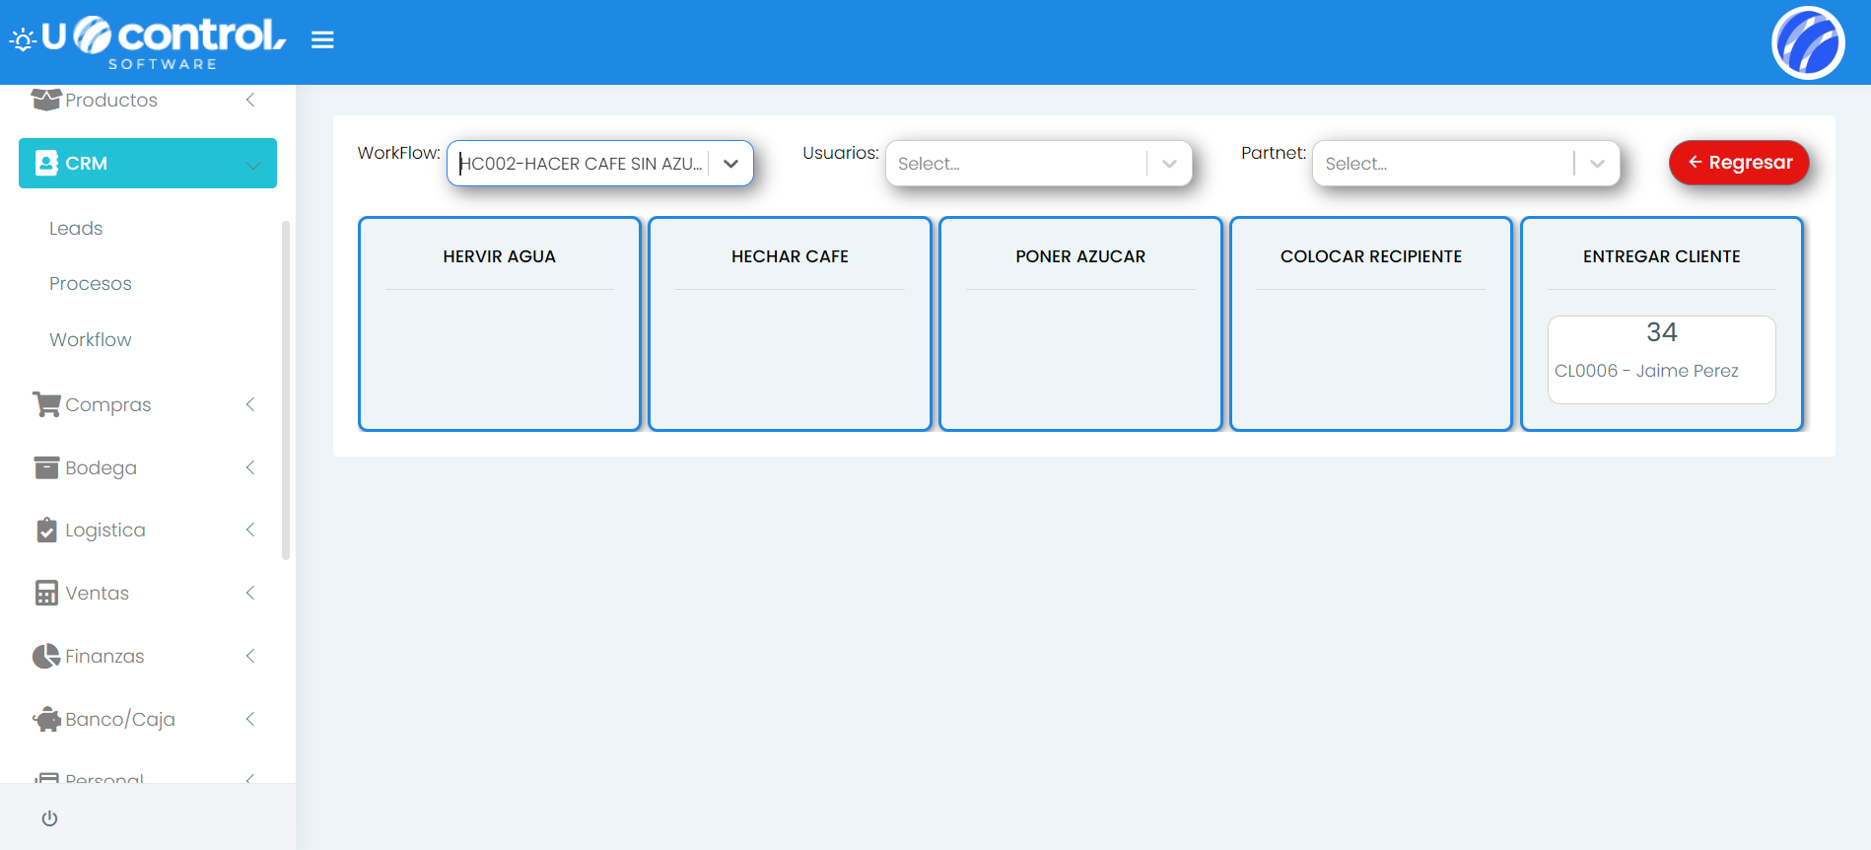The width and height of the screenshot is (1871, 850).
Task: Click the Compras shopping cart icon
Action: 46,404
